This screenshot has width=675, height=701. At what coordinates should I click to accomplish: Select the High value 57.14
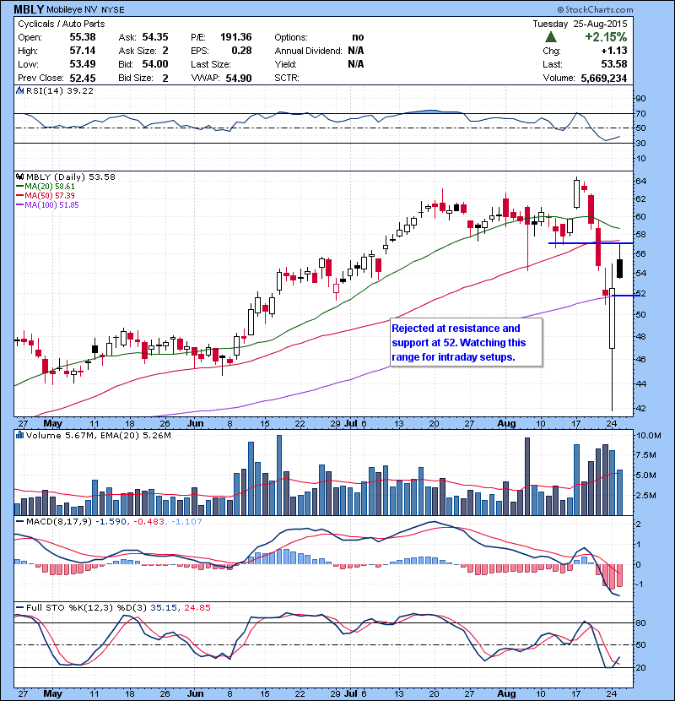[83, 51]
